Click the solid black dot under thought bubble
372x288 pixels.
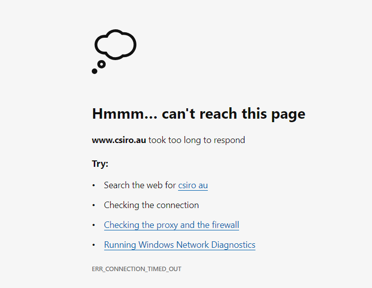point(94,71)
